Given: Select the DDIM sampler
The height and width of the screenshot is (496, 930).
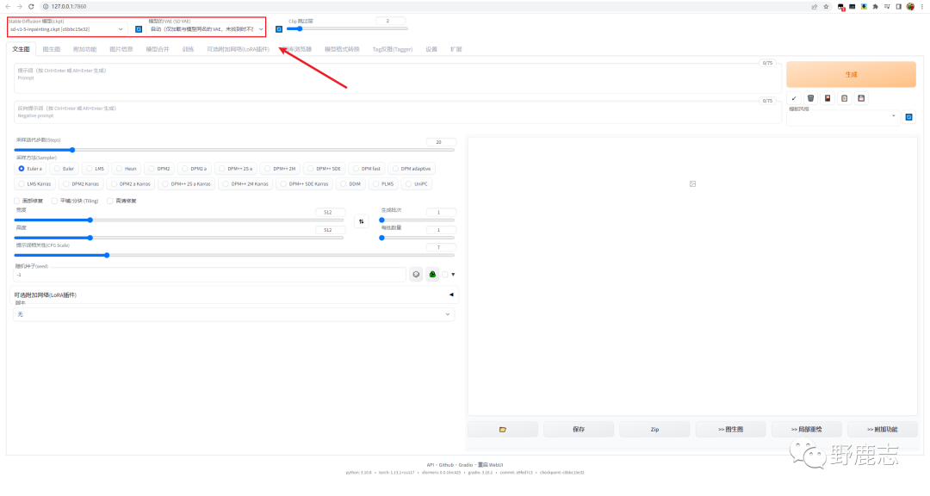Looking at the screenshot, I should click(x=350, y=184).
